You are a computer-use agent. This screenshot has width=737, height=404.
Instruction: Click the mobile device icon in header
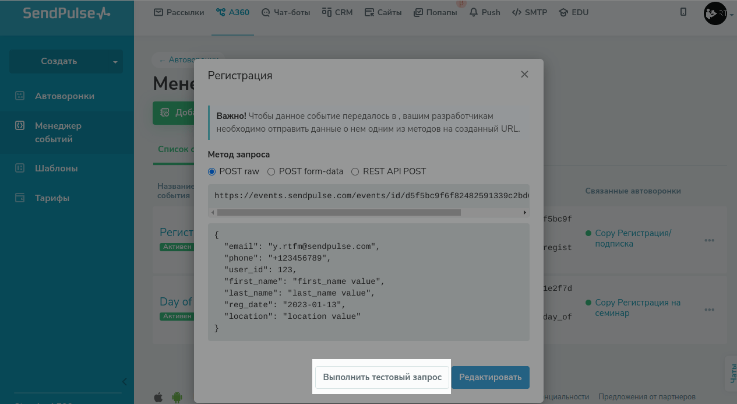pyautogui.click(x=683, y=12)
